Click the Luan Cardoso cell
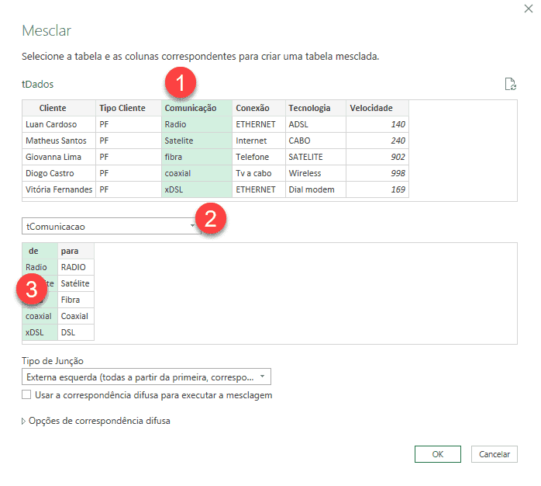The image size is (541, 486). coord(59,124)
